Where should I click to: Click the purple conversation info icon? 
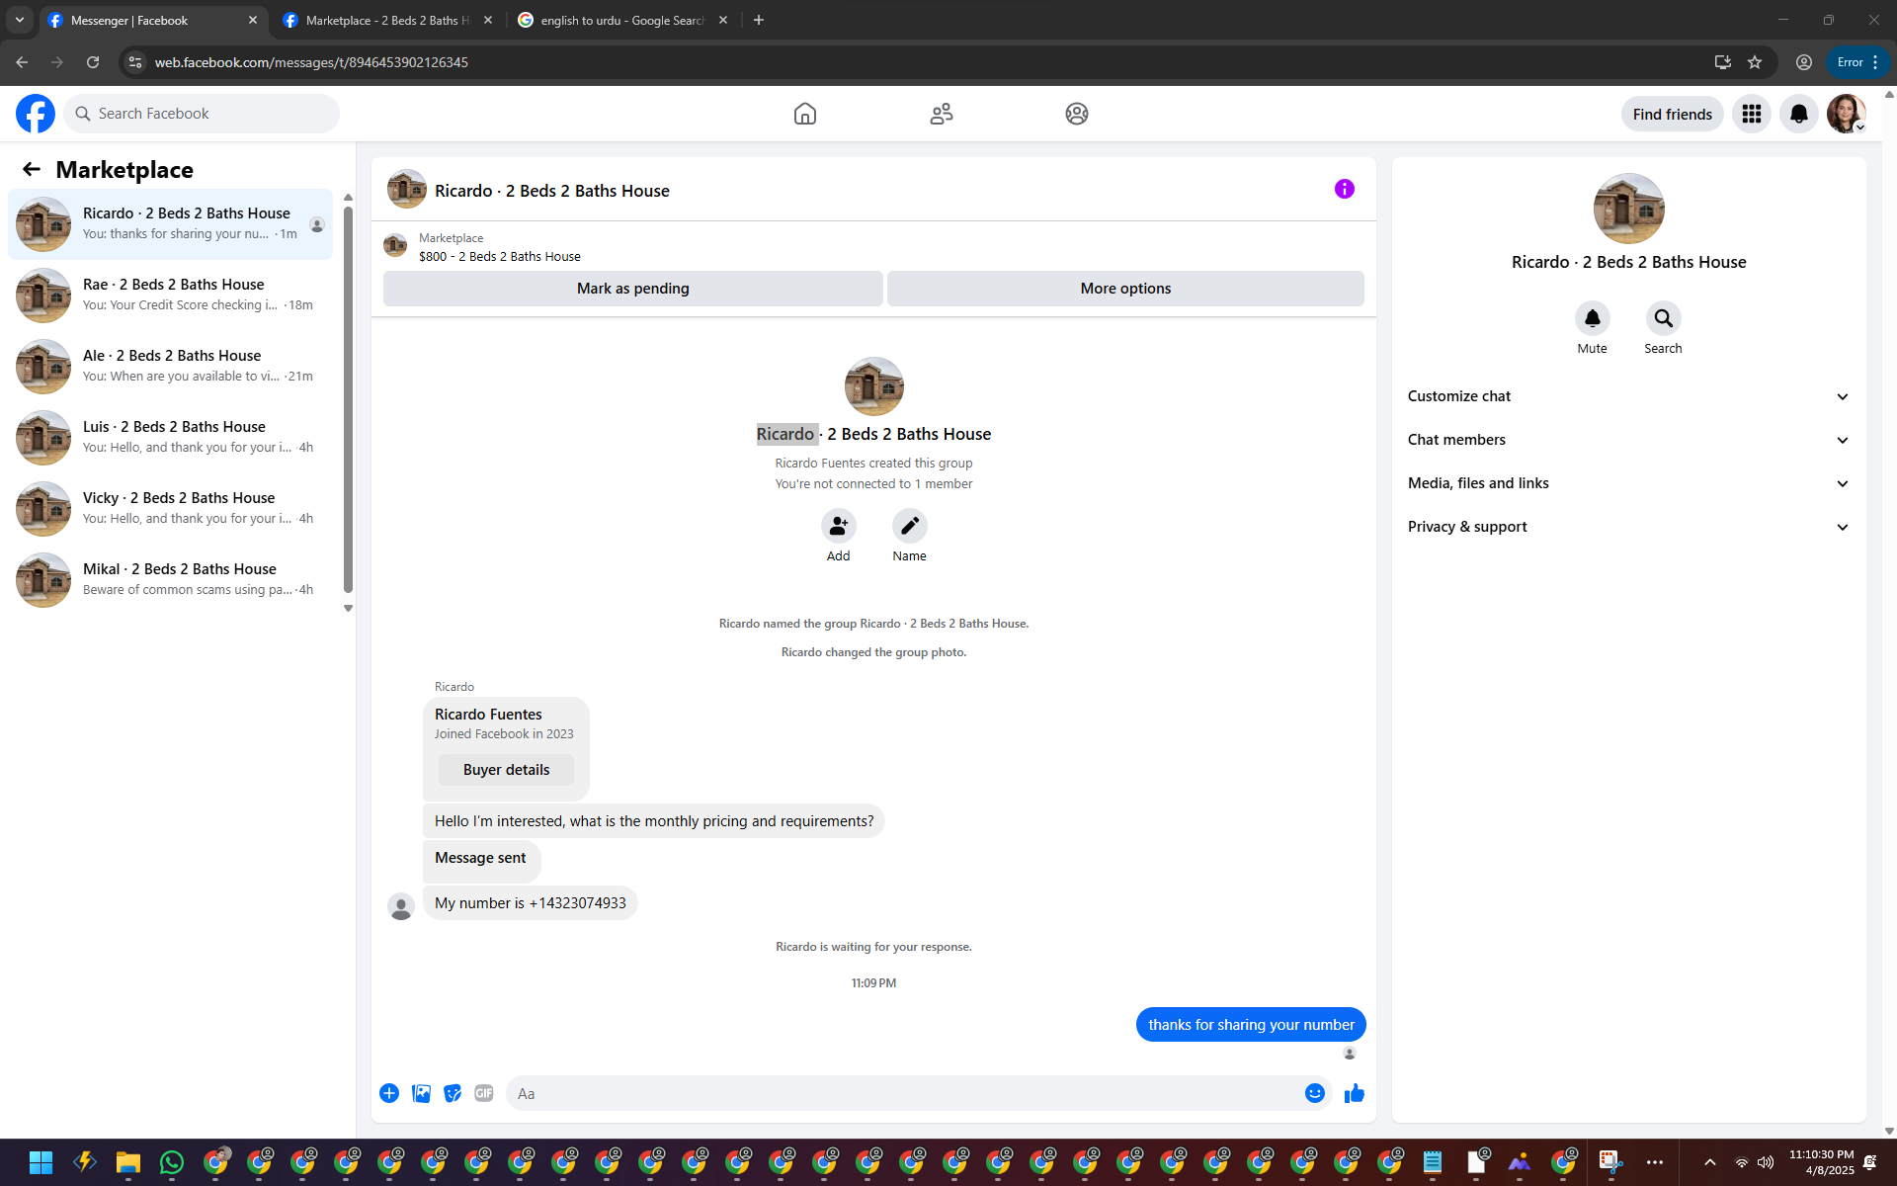[x=1344, y=189]
